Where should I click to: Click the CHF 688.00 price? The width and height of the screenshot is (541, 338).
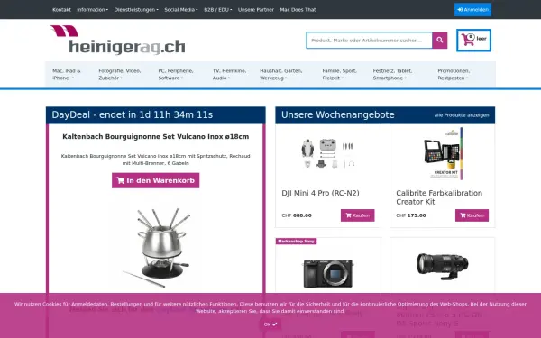pos(297,215)
